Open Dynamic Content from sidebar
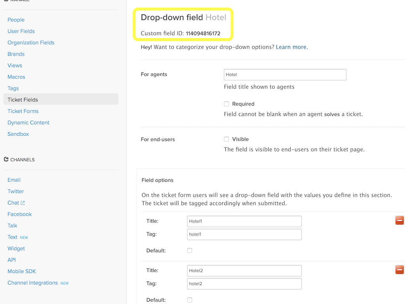405x304 pixels. pyautogui.click(x=28, y=123)
